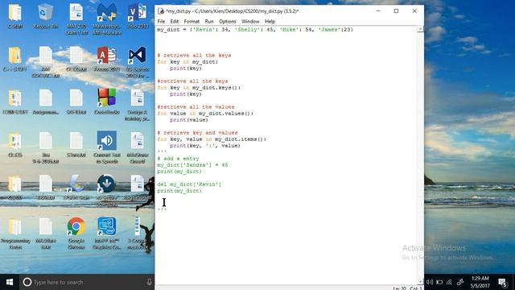Open the Programming Notes folder
This screenshot has width=515, height=290.
click(x=15, y=233)
